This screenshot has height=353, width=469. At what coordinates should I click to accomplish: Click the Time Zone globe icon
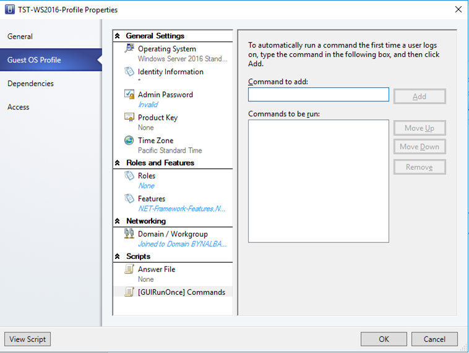click(x=129, y=140)
